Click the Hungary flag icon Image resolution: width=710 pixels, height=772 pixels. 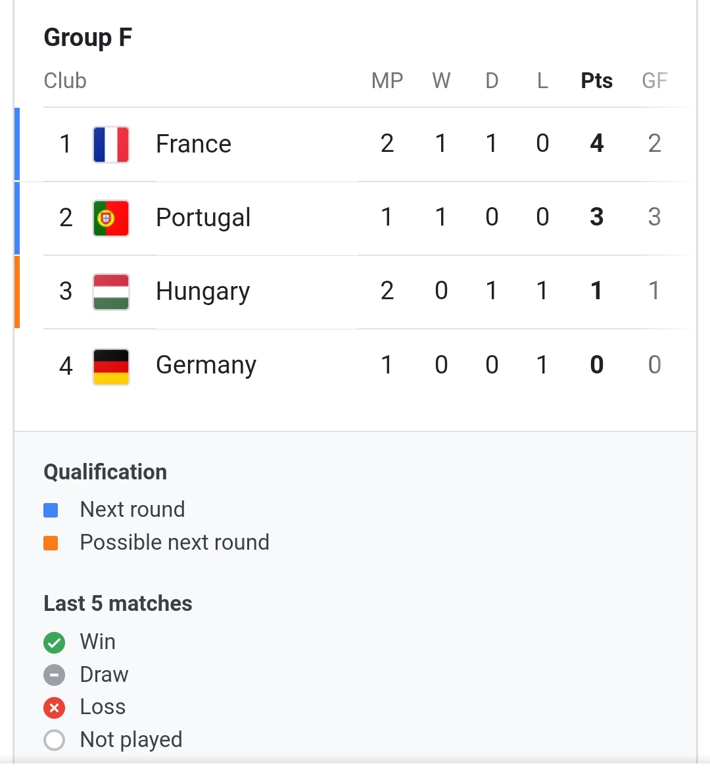[x=111, y=291]
